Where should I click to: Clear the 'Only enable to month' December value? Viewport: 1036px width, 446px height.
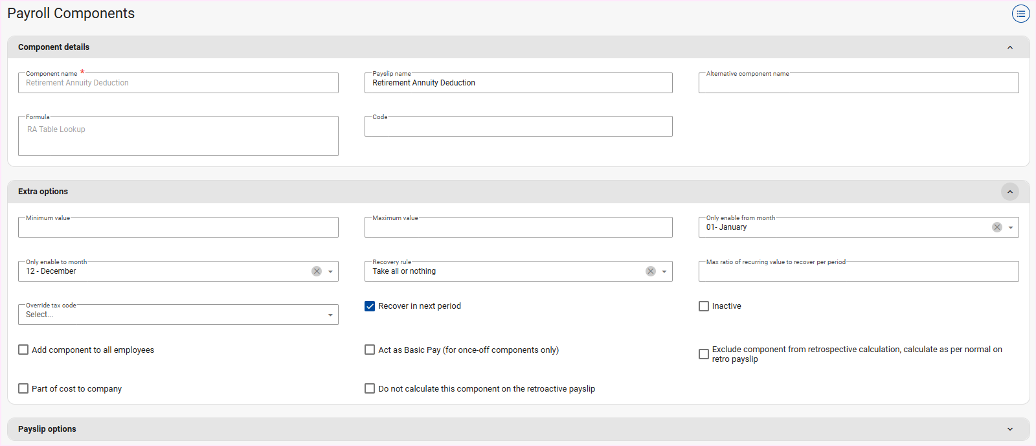tap(317, 271)
